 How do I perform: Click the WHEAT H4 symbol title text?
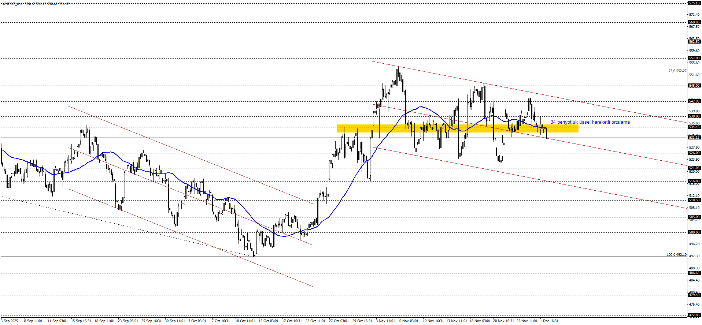point(36,4)
